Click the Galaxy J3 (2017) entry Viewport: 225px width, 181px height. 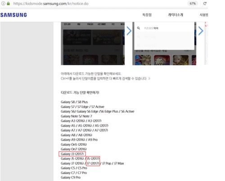[x=72, y=154]
